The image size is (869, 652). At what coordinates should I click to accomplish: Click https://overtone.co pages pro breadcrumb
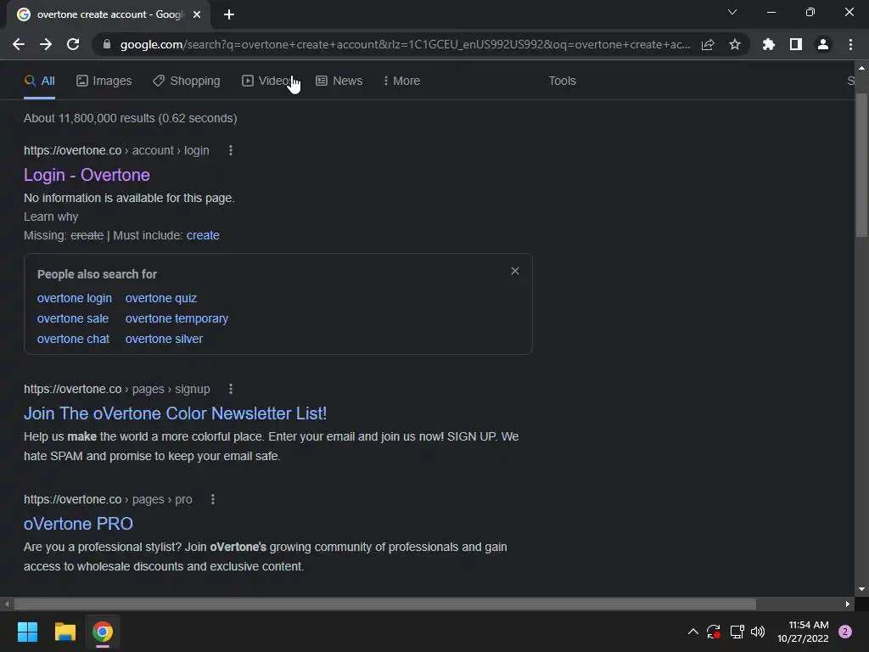coord(108,499)
